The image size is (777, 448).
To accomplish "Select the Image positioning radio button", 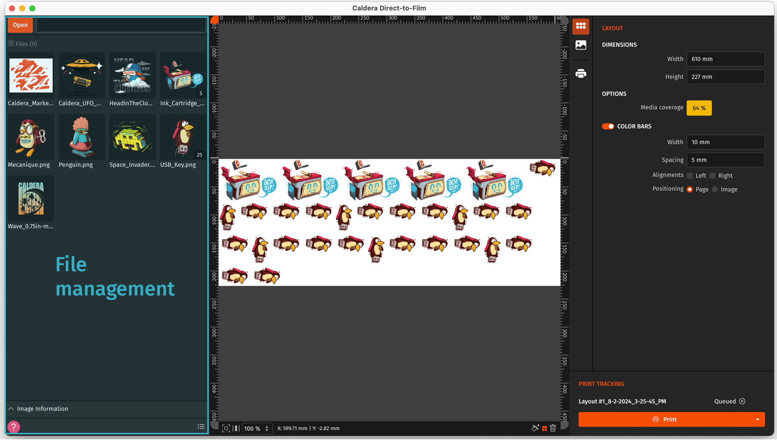I will pos(714,189).
